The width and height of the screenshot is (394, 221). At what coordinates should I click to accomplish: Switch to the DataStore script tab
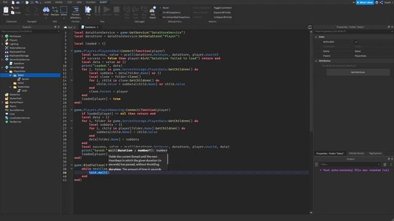[90, 27]
